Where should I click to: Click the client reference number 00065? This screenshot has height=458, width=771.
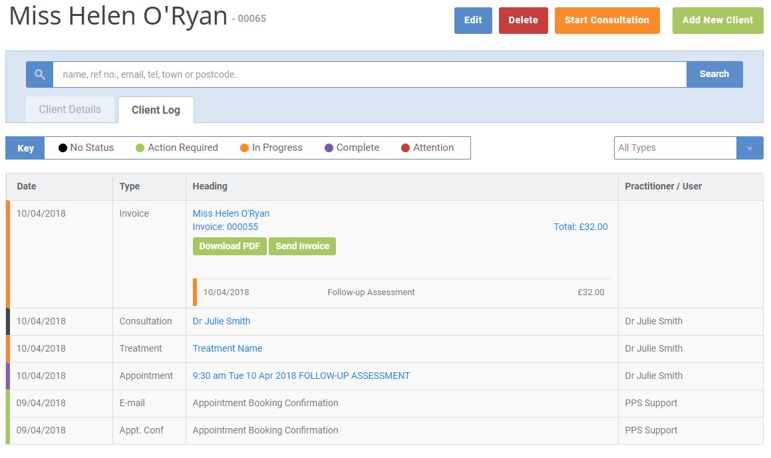click(x=251, y=19)
